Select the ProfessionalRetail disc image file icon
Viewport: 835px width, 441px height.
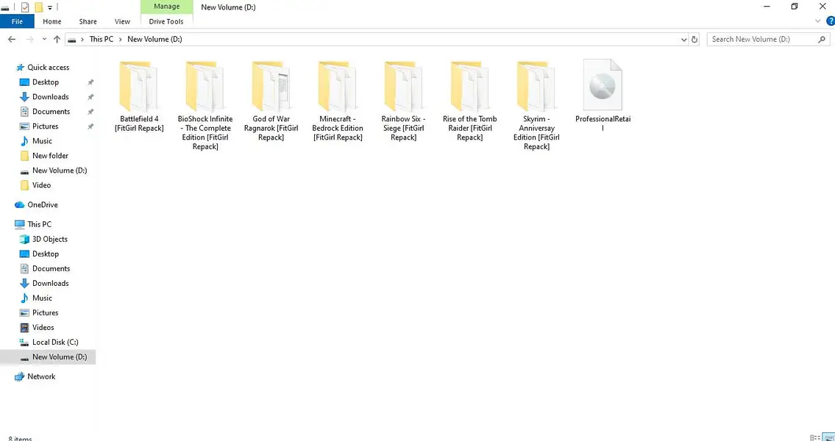tap(603, 85)
